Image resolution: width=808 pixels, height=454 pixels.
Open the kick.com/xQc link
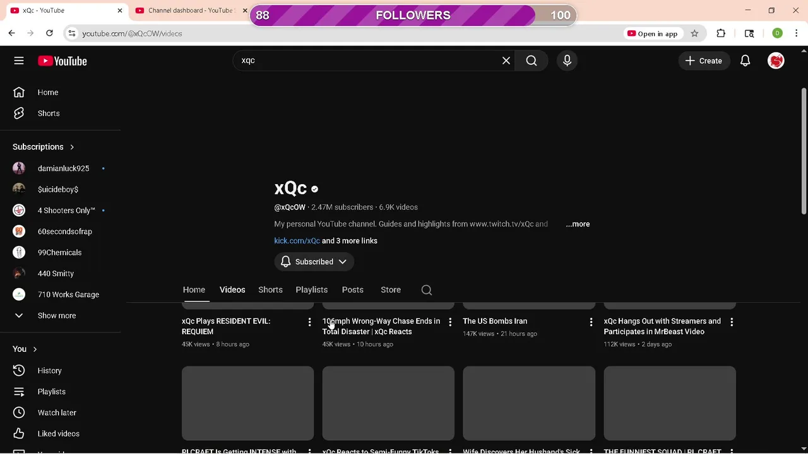(297, 241)
